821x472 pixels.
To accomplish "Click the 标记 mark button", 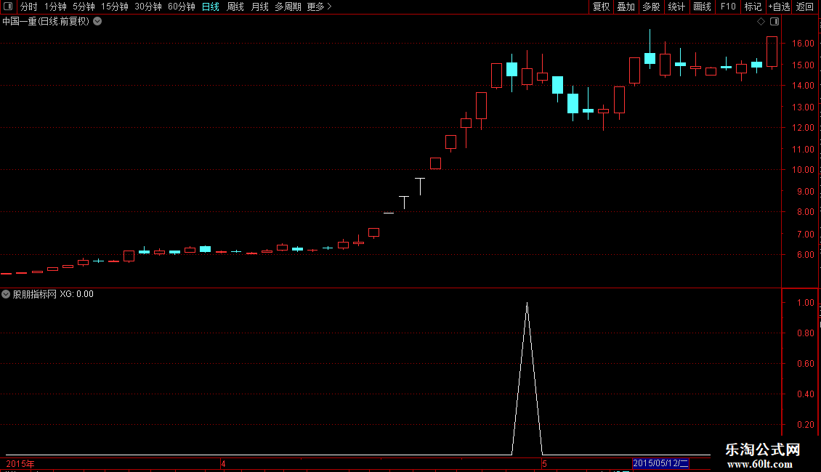I will pyautogui.click(x=753, y=7).
